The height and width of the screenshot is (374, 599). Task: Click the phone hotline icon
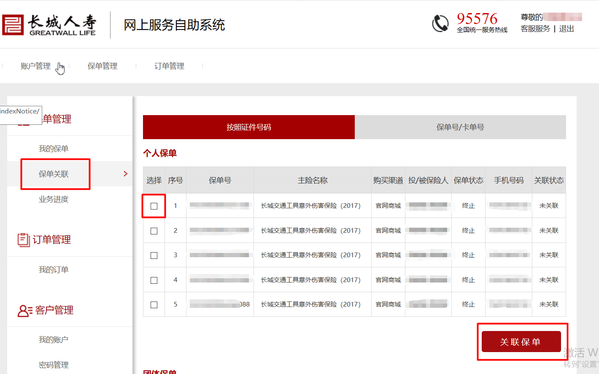[x=440, y=23]
